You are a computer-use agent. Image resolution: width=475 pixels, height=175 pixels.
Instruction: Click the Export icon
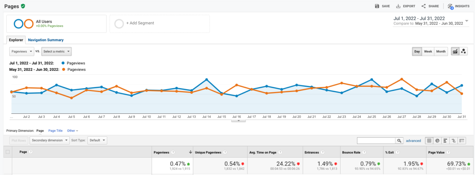398,6
